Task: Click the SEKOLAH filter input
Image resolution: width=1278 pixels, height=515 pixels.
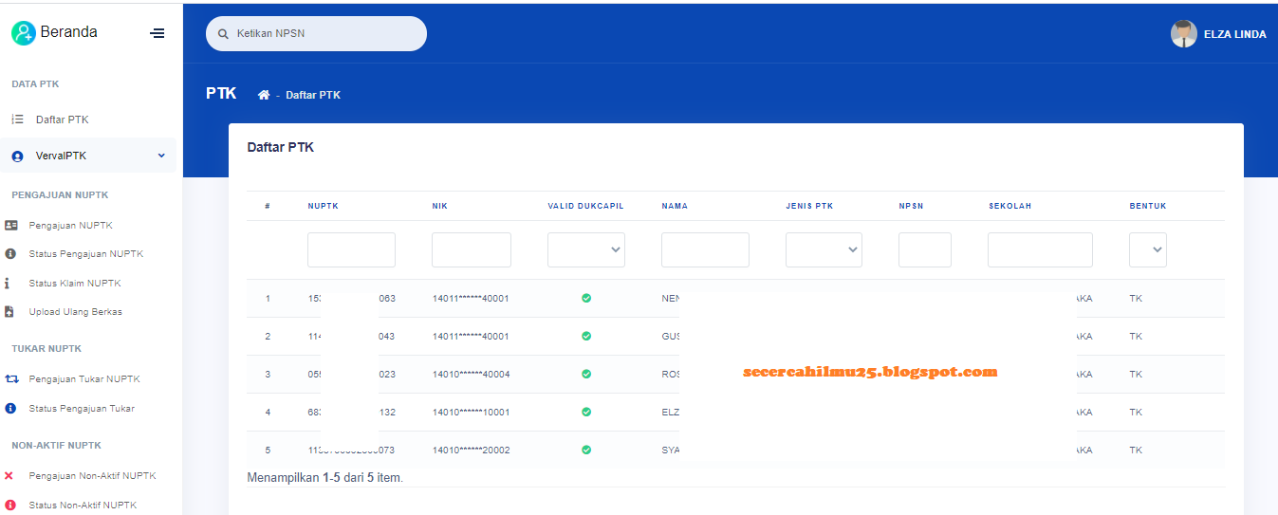Action: coord(1040,249)
